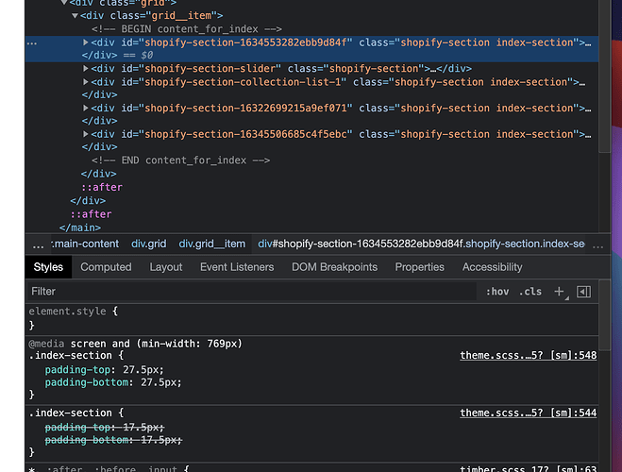The image size is (622, 472).
Task: Open the theme.scss source link for line 548
Action: tap(528, 356)
